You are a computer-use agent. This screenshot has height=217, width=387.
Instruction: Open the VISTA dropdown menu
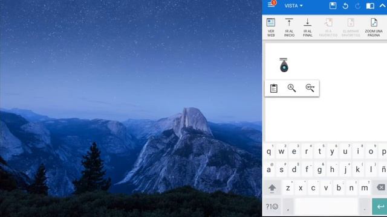pyautogui.click(x=293, y=6)
